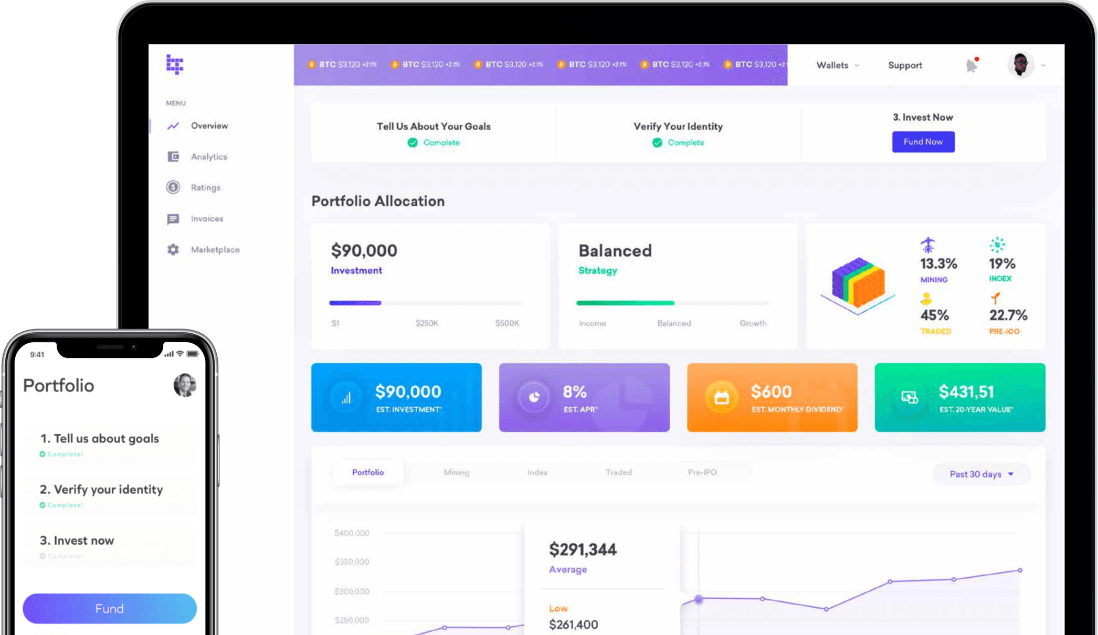
Task: Click the Est. APR pie chart icon
Action: [534, 397]
